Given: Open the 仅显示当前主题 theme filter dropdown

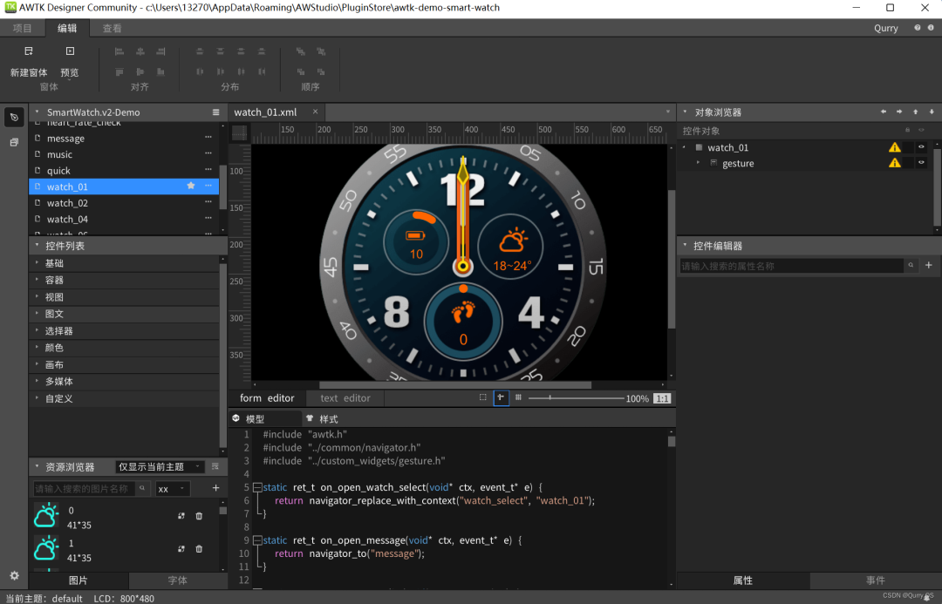Looking at the screenshot, I should click(x=160, y=467).
